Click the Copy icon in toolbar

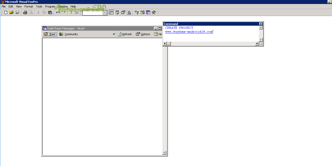click(44, 12)
